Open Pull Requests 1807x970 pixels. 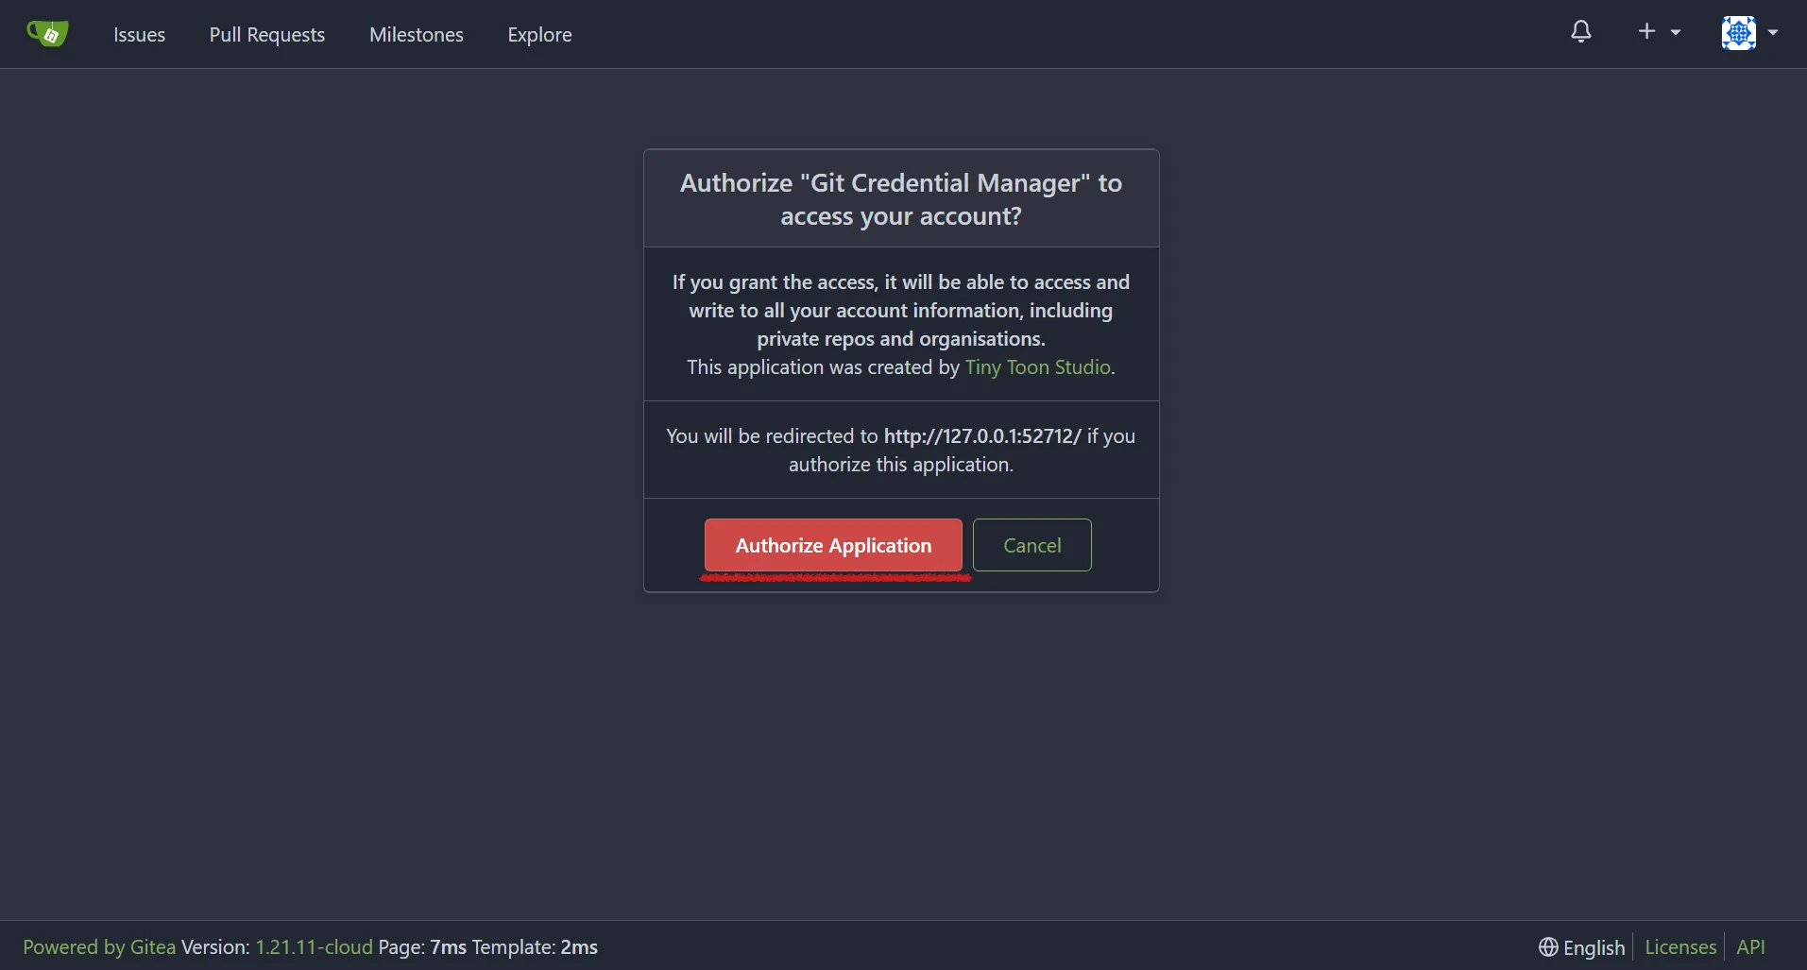(x=267, y=34)
